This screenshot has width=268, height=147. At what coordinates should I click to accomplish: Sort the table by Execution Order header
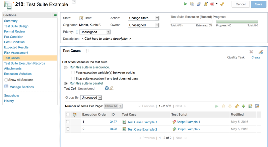click(94, 115)
